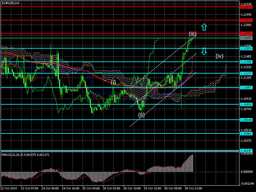The width and height of the screenshot is (256, 192).
Task: Select the cyan 1.11057 level label
Action: tap(246, 88)
